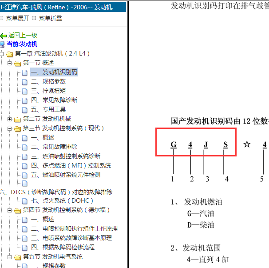Open the 三、拧紧扭矩 page
Image resolution: width=269 pixels, height=268 pixels.
click(x=48, y=91)
